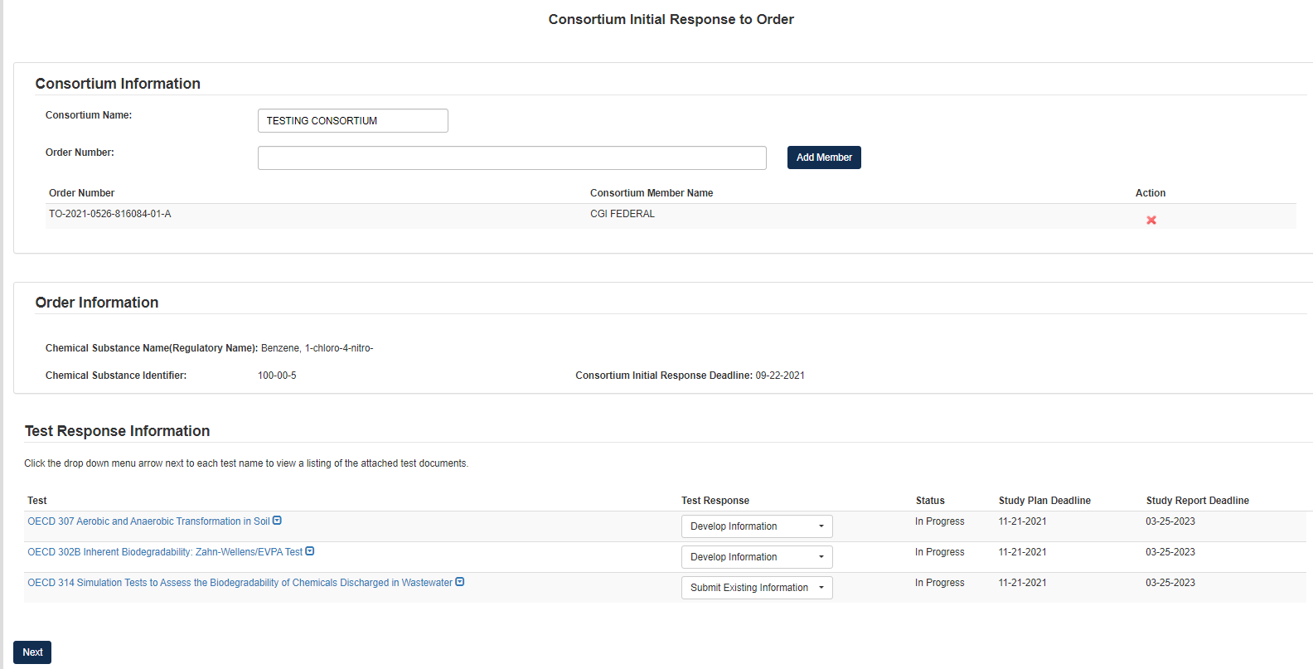Click the Add Member button
This screenshot has height=669, width=1313.
point(823,158)
